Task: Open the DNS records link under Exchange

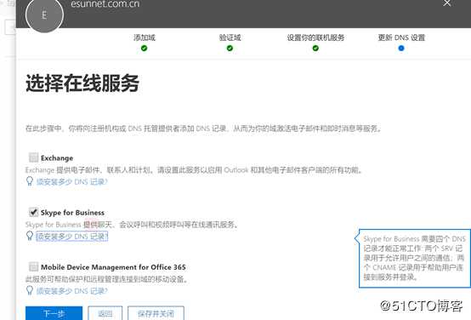Action: [x=71, y=181]
